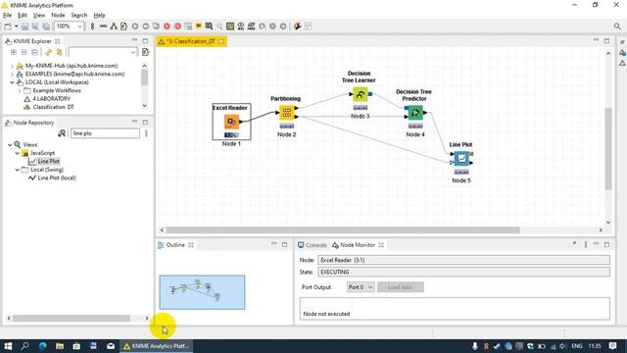Click the Outline panel workflow thumbnail
The width and height of the screenshot is (627, 353).
[x=202, y=292]
